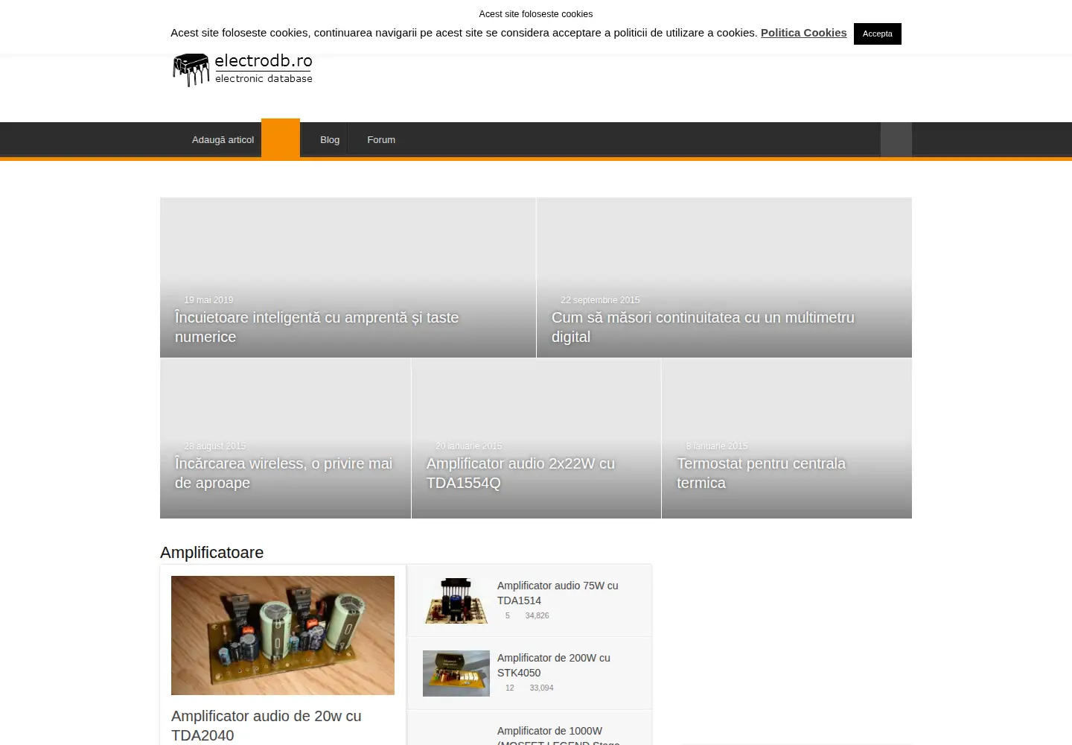
Task: Open Amplificator audio de 20w cu TDA2040
Action: [x=267, y=726]
